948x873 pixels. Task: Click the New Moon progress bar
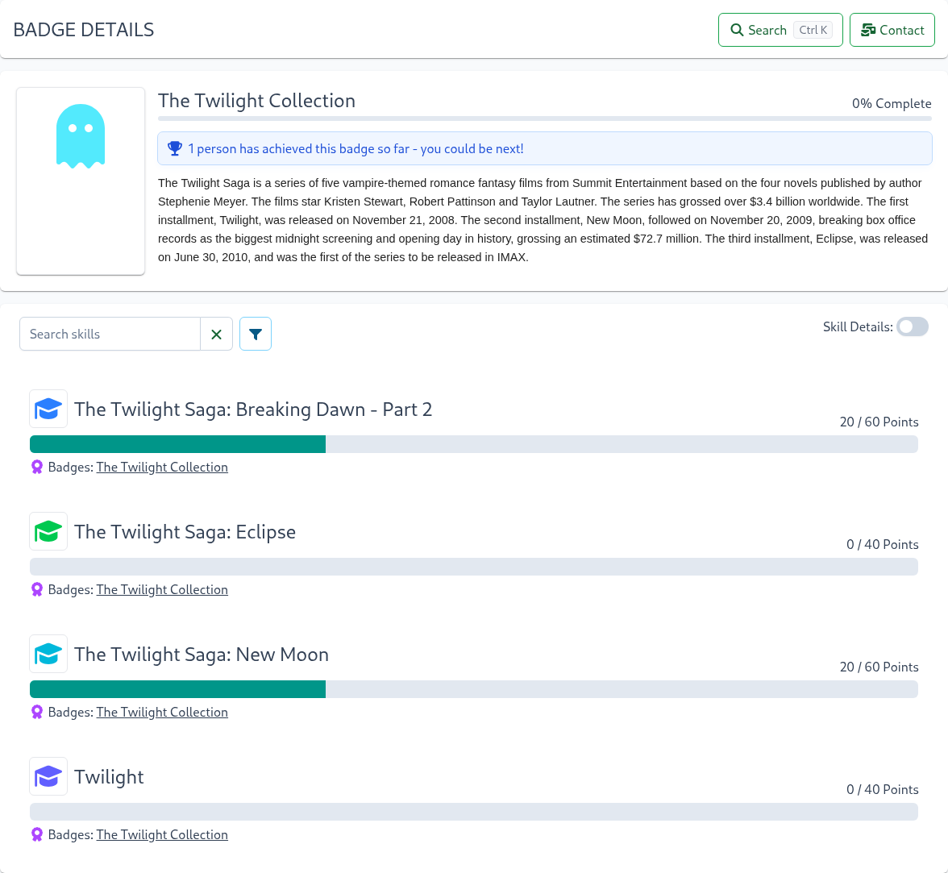coord(473,688)
